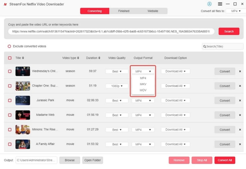Image resolution: width=246 pixels, height=169 pixels.
Task: Click the red Search button
Action: 229,31
